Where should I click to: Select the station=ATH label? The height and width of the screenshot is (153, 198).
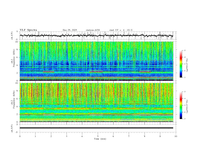click(x=93, y=30)
